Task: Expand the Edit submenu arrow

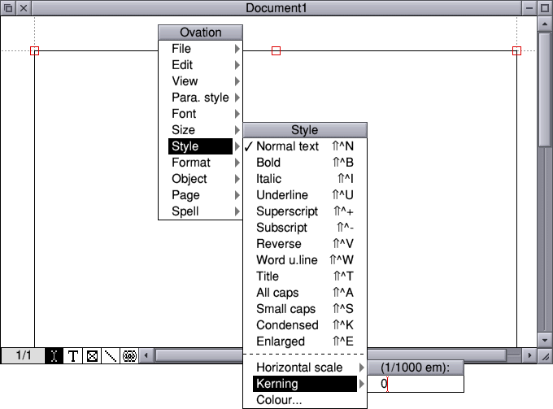Action: [x=237, y=65]
